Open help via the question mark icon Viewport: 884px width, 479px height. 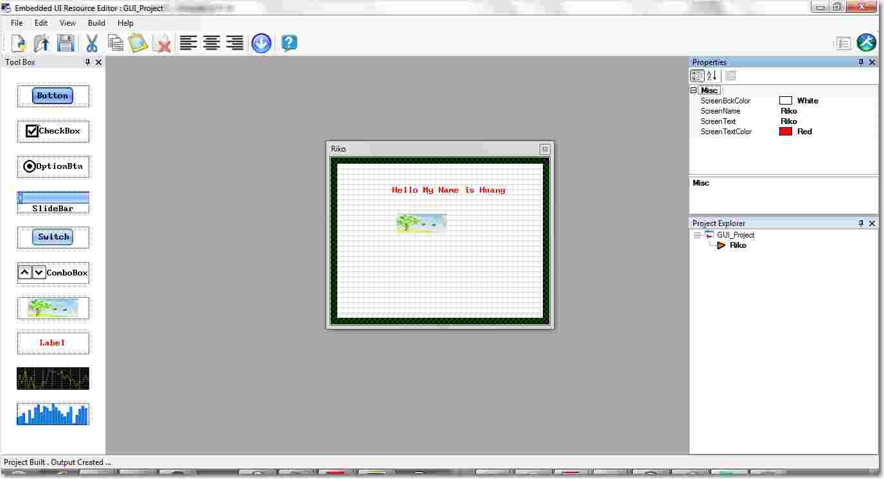coord(289,43)
